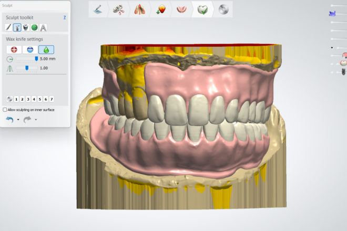Enable Allow sculpting on inner surface
347x231 pixels.
(x=5, y=110)
